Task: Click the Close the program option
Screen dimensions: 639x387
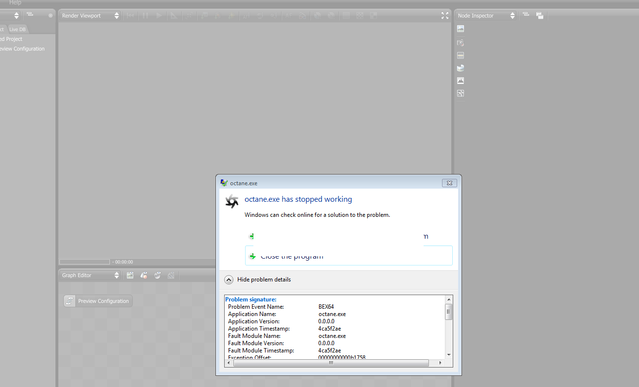Action: pyautogui.click(x=349, y=256)
